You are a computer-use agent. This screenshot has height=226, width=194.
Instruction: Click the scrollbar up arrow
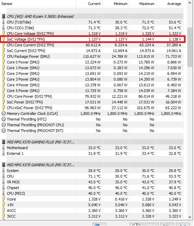pos(190,3)
